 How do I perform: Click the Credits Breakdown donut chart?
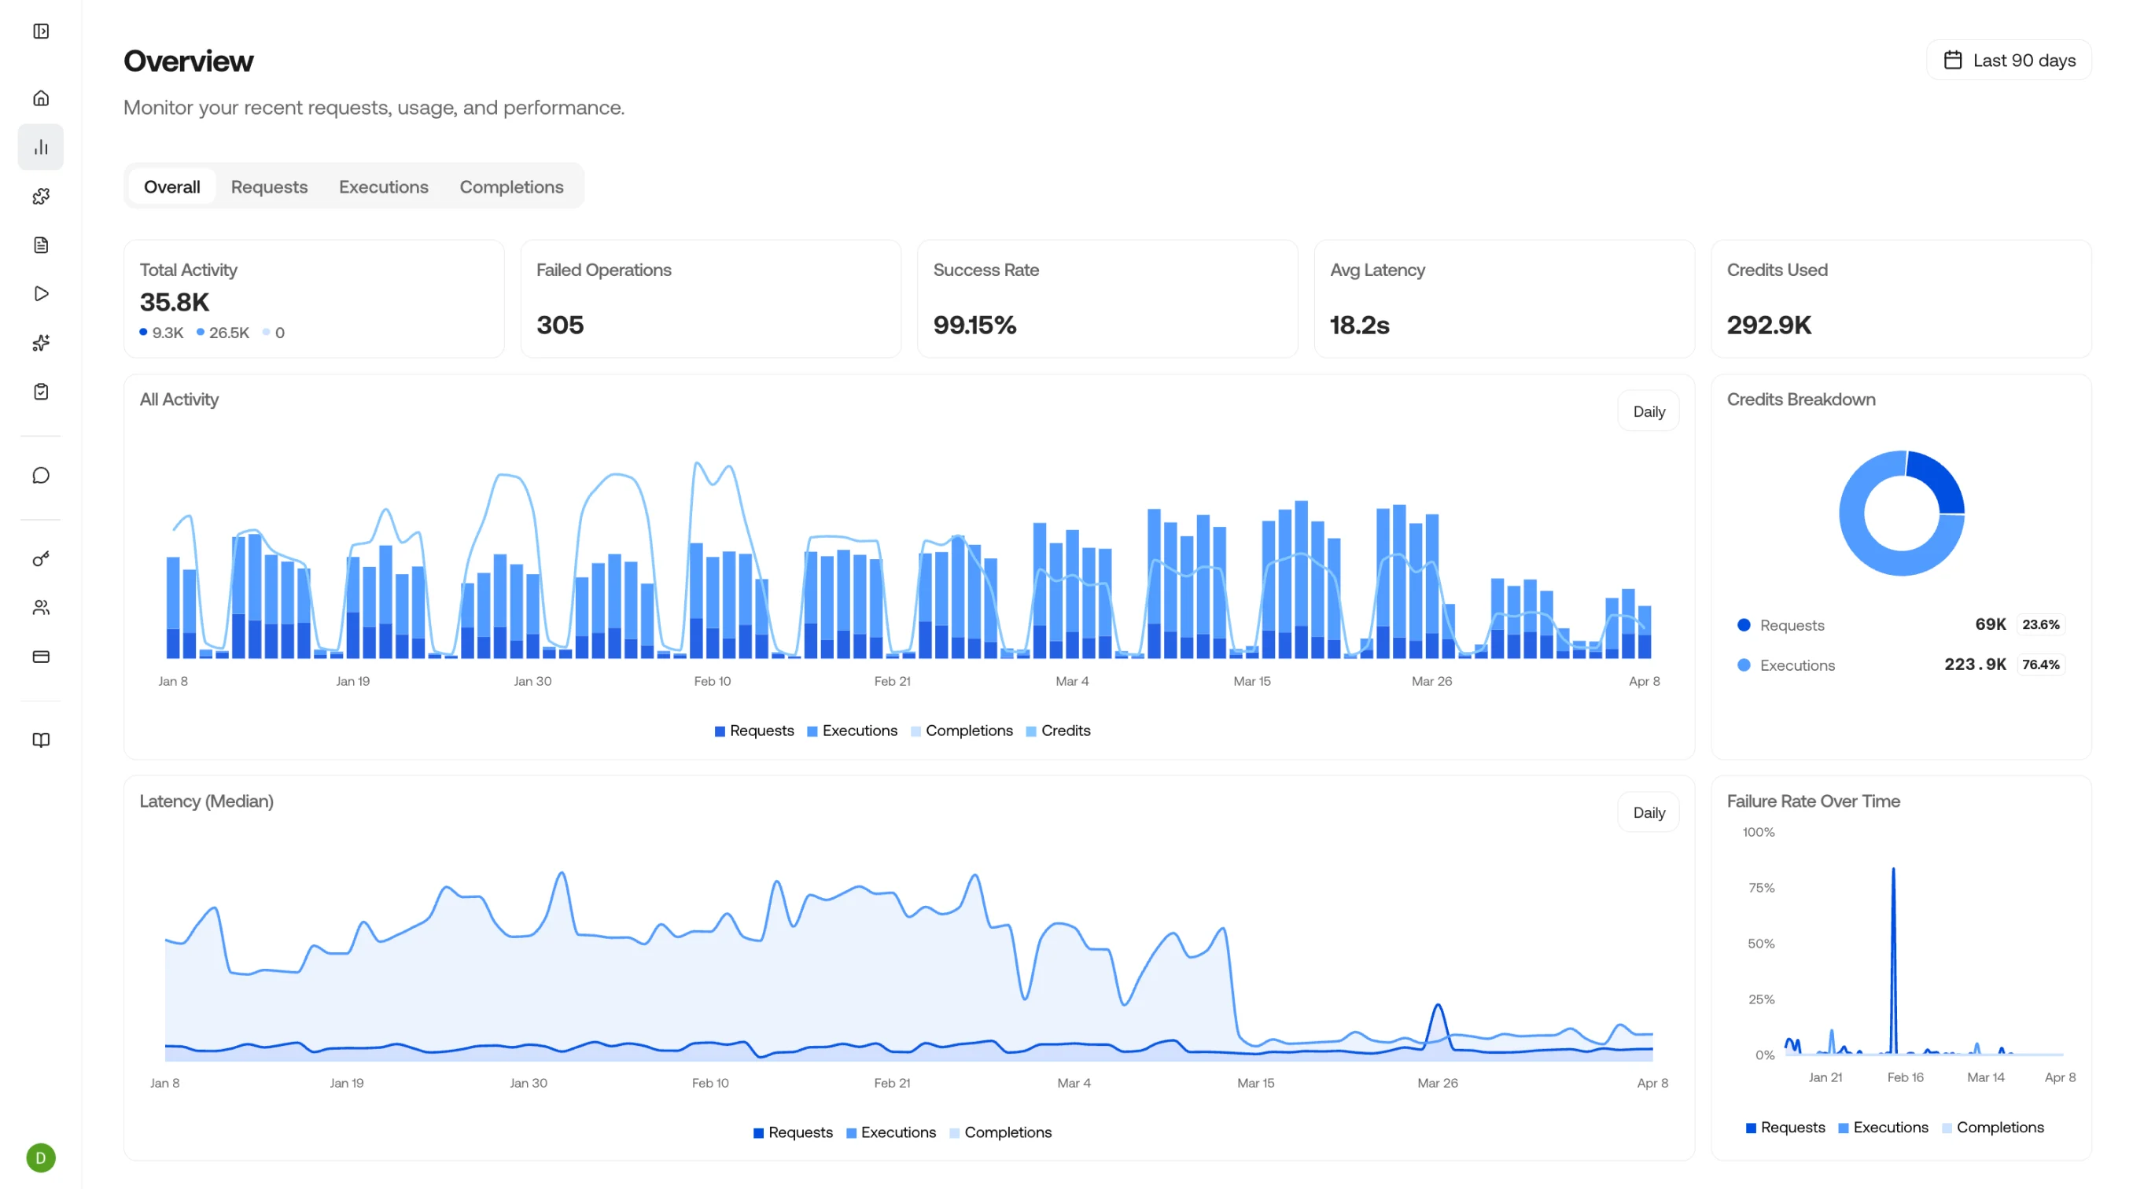point(1901,514)
